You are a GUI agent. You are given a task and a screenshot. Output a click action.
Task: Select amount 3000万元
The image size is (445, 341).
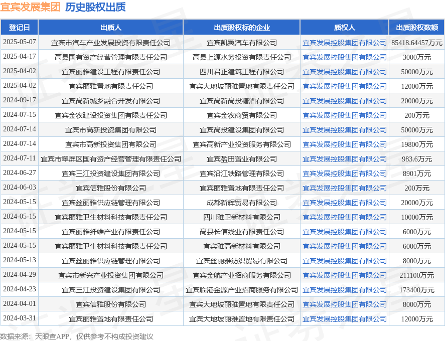tap(417, 57)
